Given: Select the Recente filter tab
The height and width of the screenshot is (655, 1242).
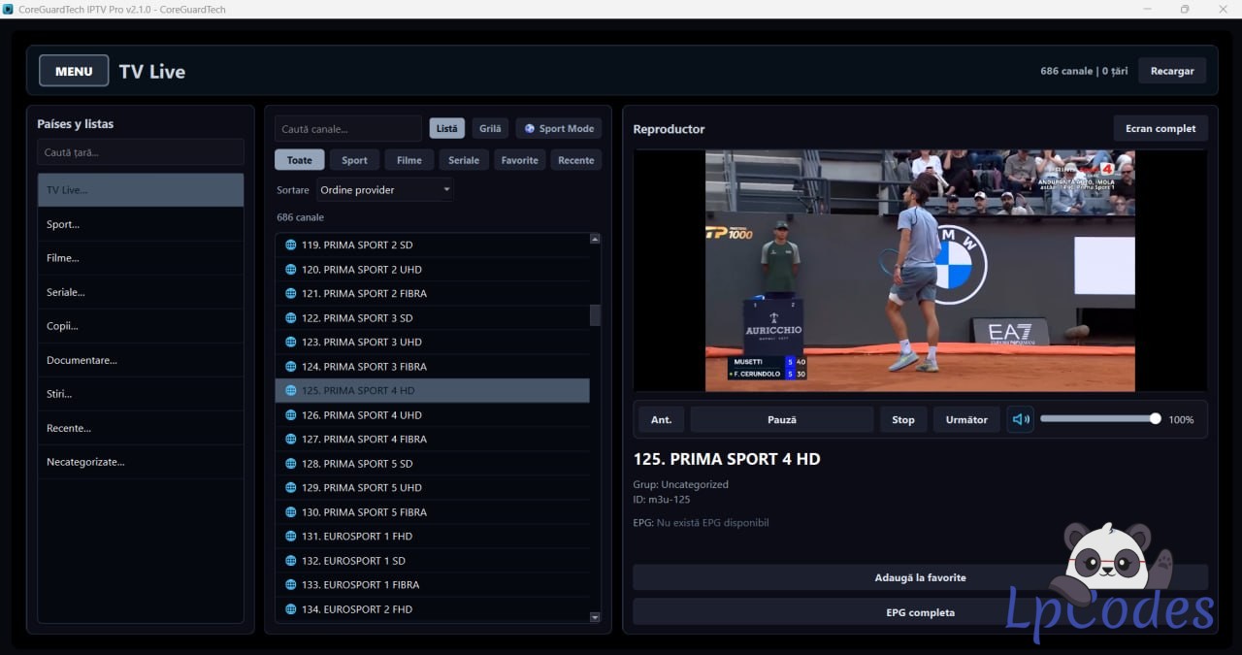Looking at the screenshot, I should click(x=576, y=160).
